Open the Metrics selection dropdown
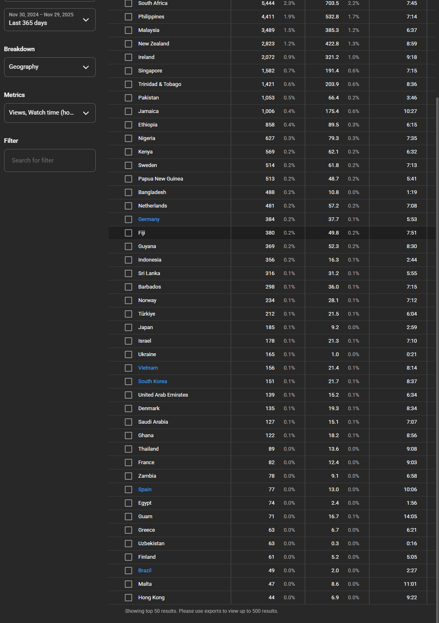439x623 pixels. [50, 113]
